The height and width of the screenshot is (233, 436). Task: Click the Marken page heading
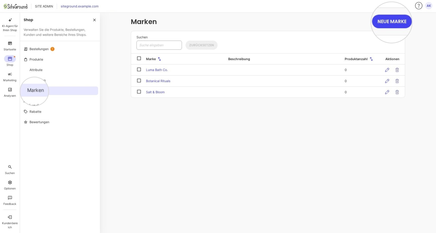tap(144, 22)
